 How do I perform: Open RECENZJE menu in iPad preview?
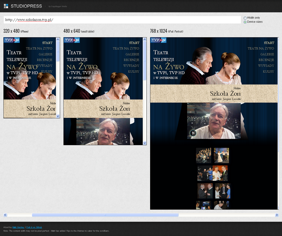point(266,60)
